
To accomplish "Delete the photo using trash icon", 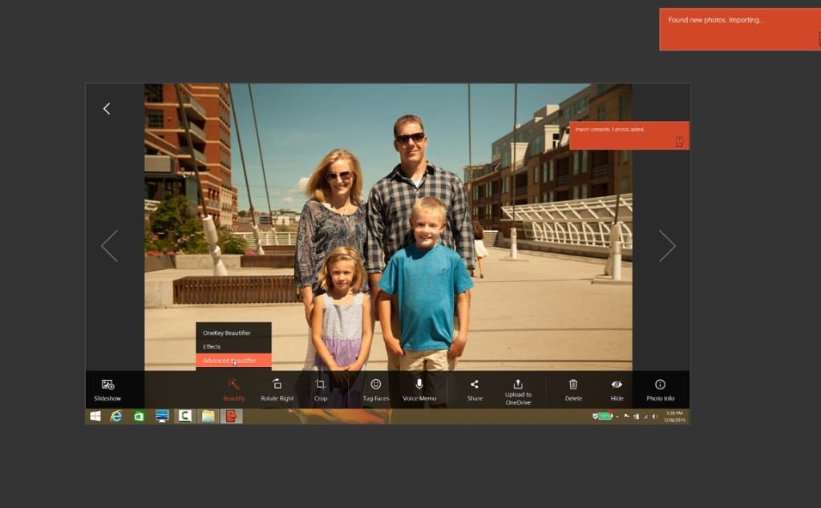I will [x=573, y=385].
